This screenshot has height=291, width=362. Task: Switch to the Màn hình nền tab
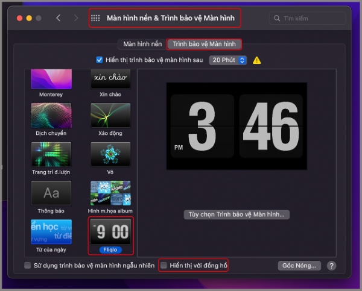pyautogui.click(x=142, y=44)
